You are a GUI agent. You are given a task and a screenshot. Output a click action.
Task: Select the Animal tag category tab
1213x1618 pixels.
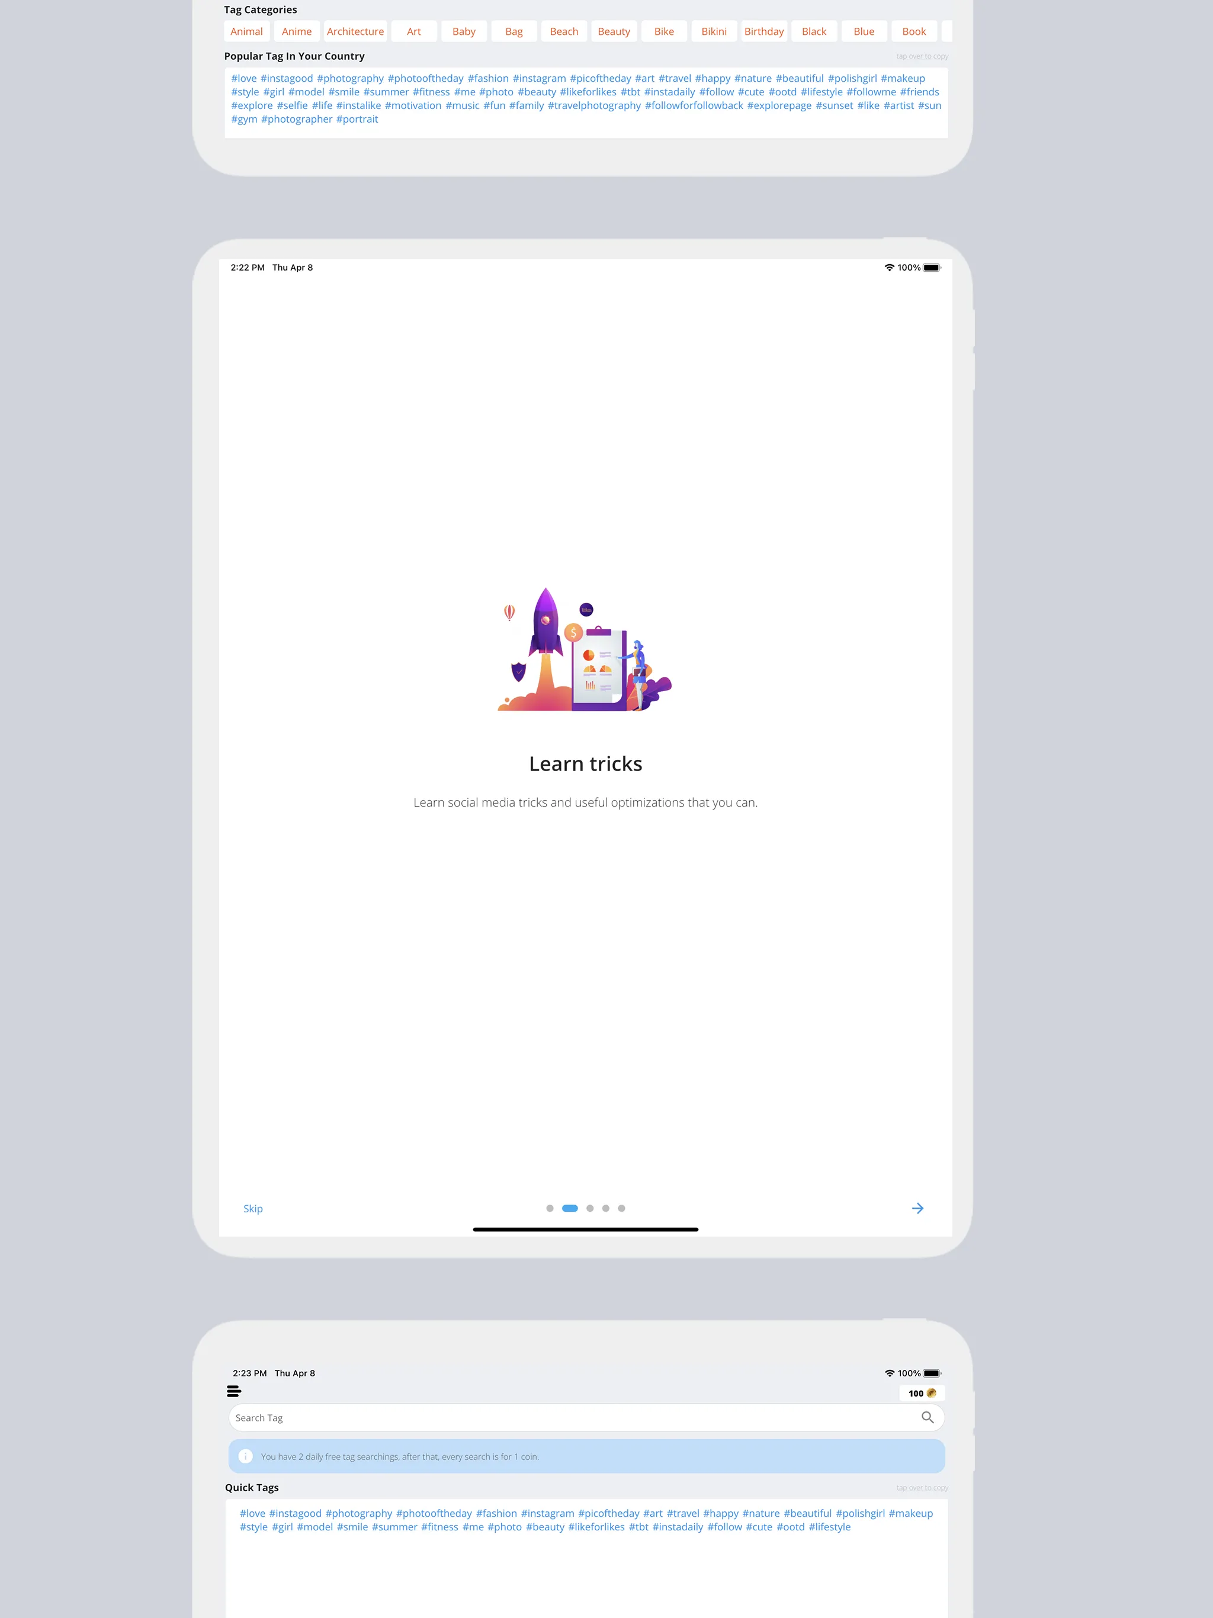[248, 31]
